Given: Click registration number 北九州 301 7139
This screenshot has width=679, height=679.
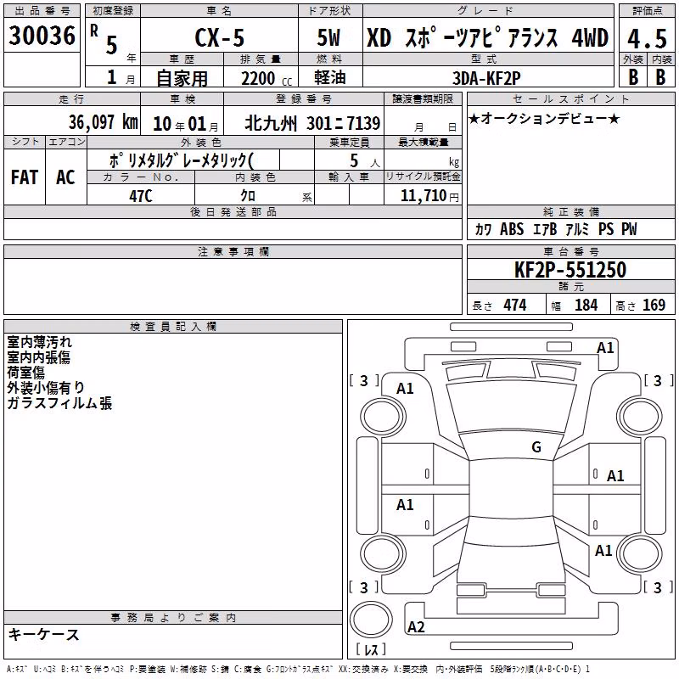Looking at the screenshot, I should point(312,123).
